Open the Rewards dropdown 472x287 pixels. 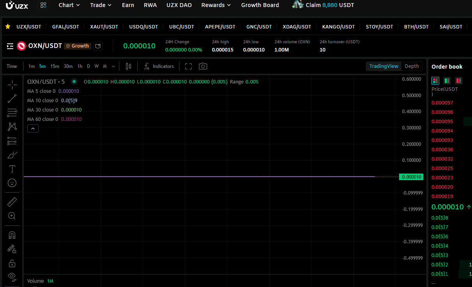(x=216, y=5)
